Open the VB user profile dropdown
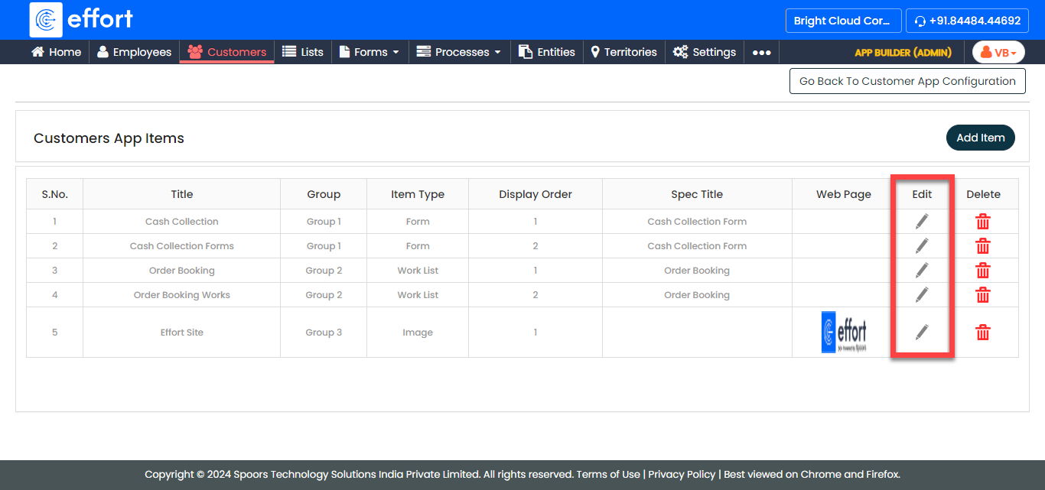 (998, 53)
